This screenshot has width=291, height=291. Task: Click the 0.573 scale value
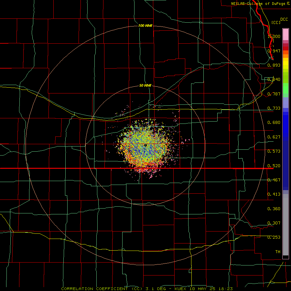(x=274, y=151)
